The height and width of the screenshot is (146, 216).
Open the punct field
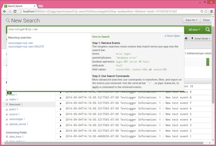point(13,109)
